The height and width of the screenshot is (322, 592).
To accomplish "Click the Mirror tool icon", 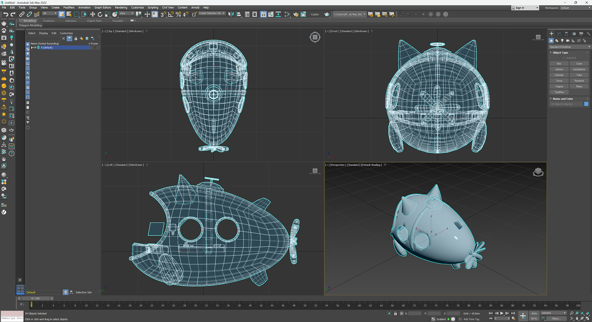I will point(231,14).
